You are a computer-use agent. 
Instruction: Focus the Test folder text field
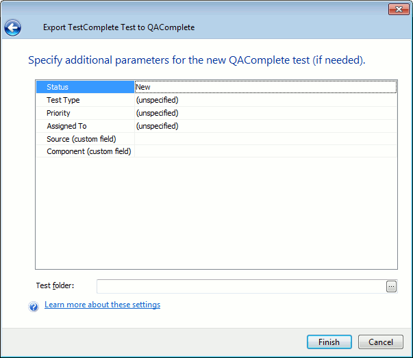(240, 287)
